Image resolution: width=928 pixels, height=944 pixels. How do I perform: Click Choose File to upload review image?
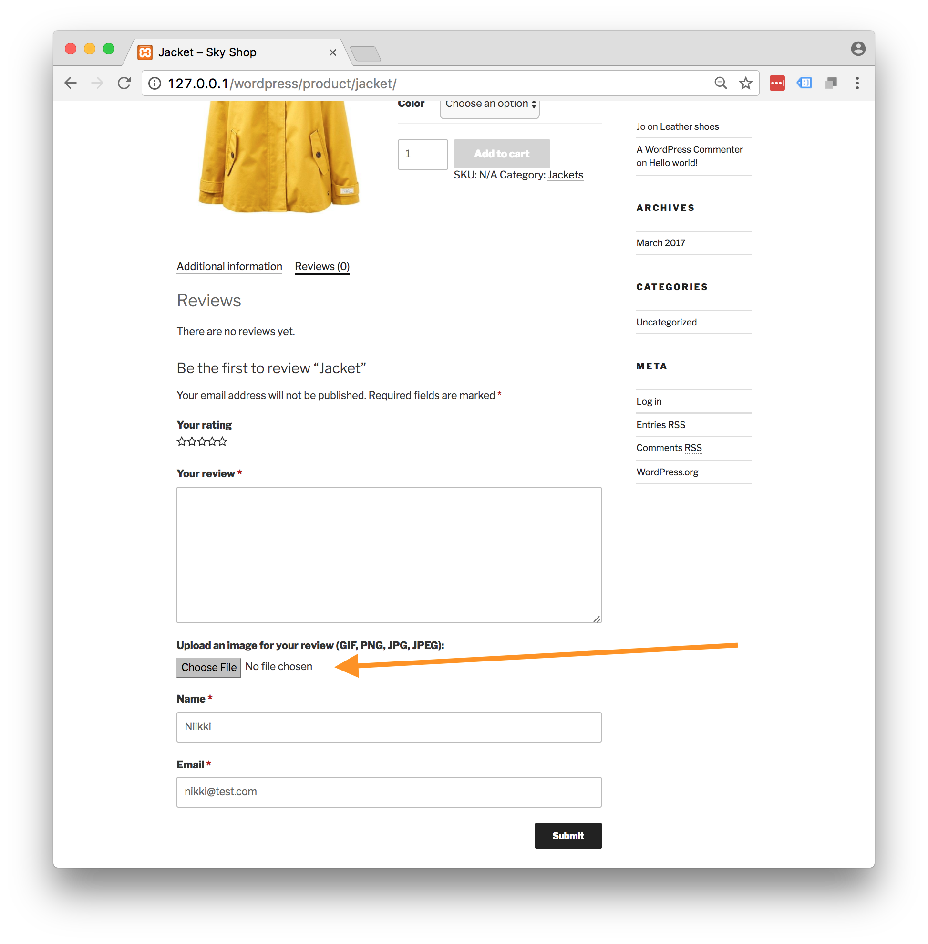click(x=208, y=667)
